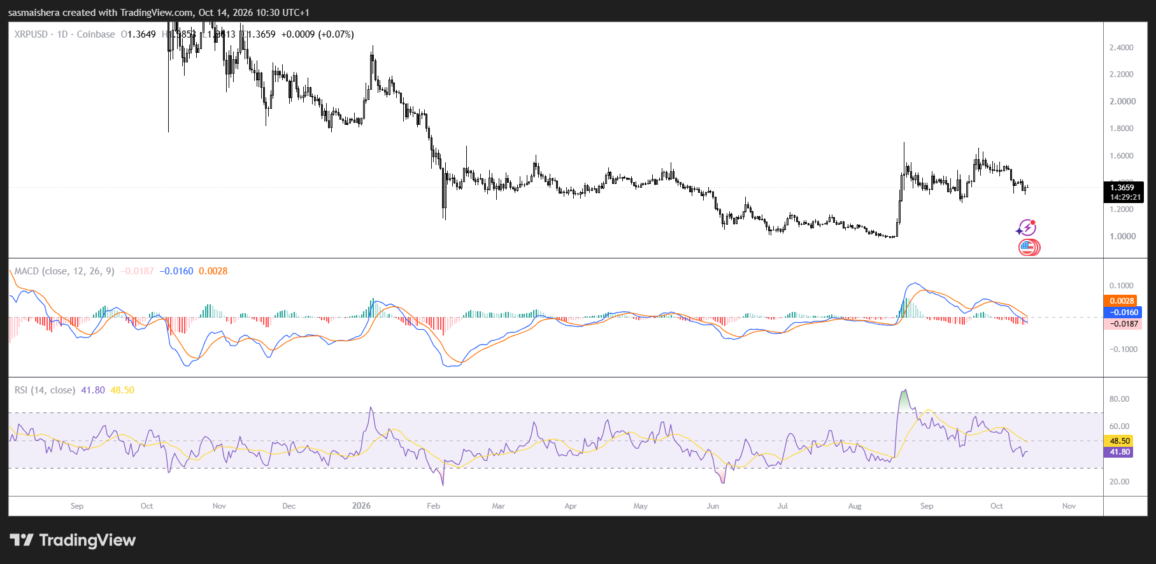Click the 1D interval label in legend
Image resolution: width=1156 pixels, height=564 pixels.
(x=62, y=34)
